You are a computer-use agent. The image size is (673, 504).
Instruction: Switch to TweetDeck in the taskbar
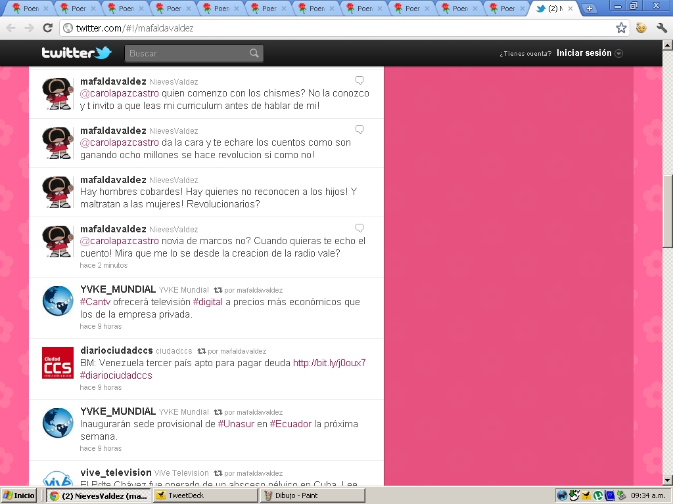click(206, 496)
